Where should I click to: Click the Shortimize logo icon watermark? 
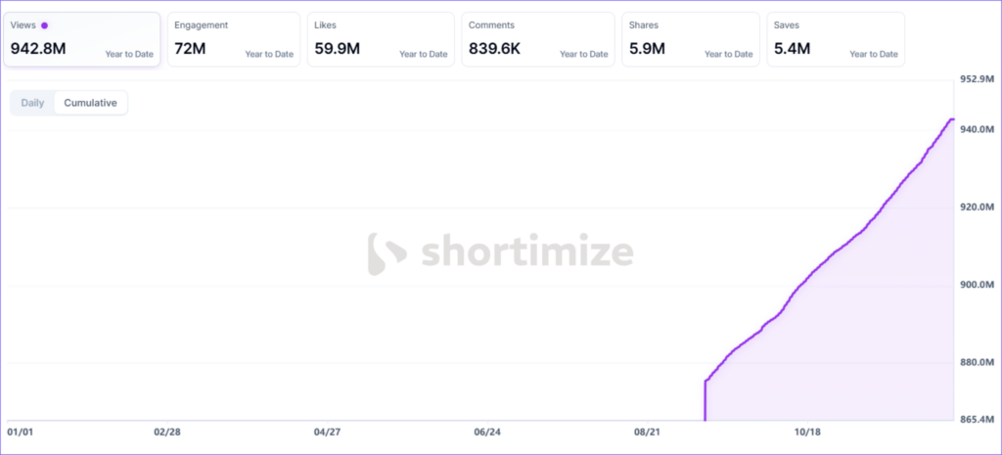387,253
